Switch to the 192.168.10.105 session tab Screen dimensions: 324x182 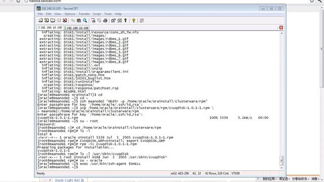click(x=50, y=27)
